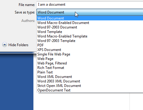
Task: Choose Strict Open XML Document
Action: click(90, 86)
